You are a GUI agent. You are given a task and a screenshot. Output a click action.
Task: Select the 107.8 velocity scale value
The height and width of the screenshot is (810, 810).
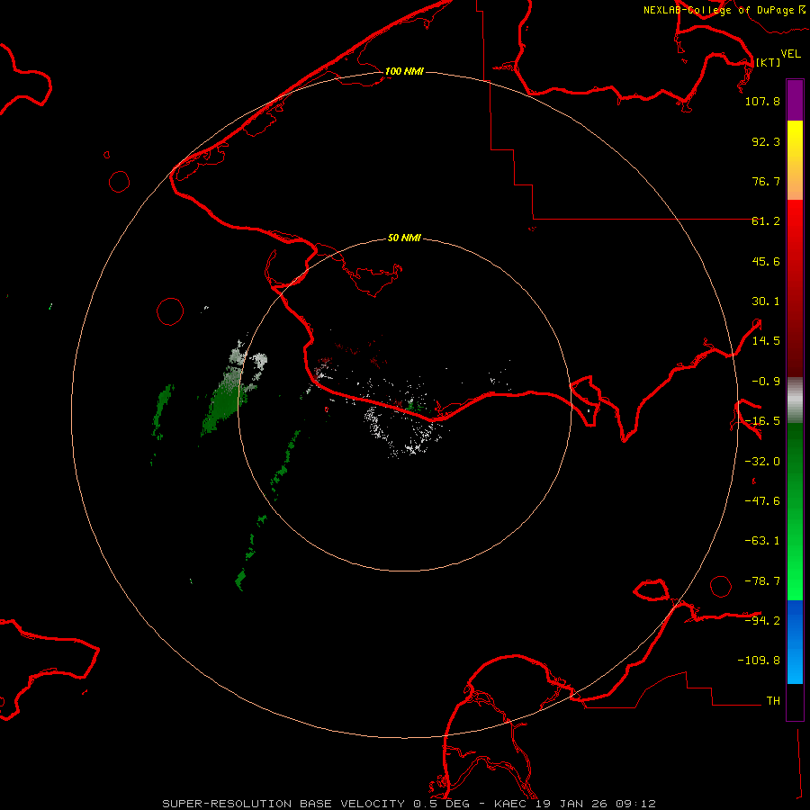coord(762,101)
